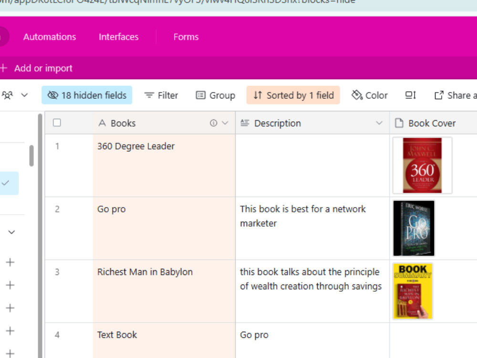Collapse the sidebar create section chevron

(x=11, y=232)
